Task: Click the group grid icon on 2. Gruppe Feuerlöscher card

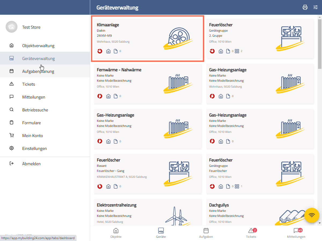Action: [237, 51]
